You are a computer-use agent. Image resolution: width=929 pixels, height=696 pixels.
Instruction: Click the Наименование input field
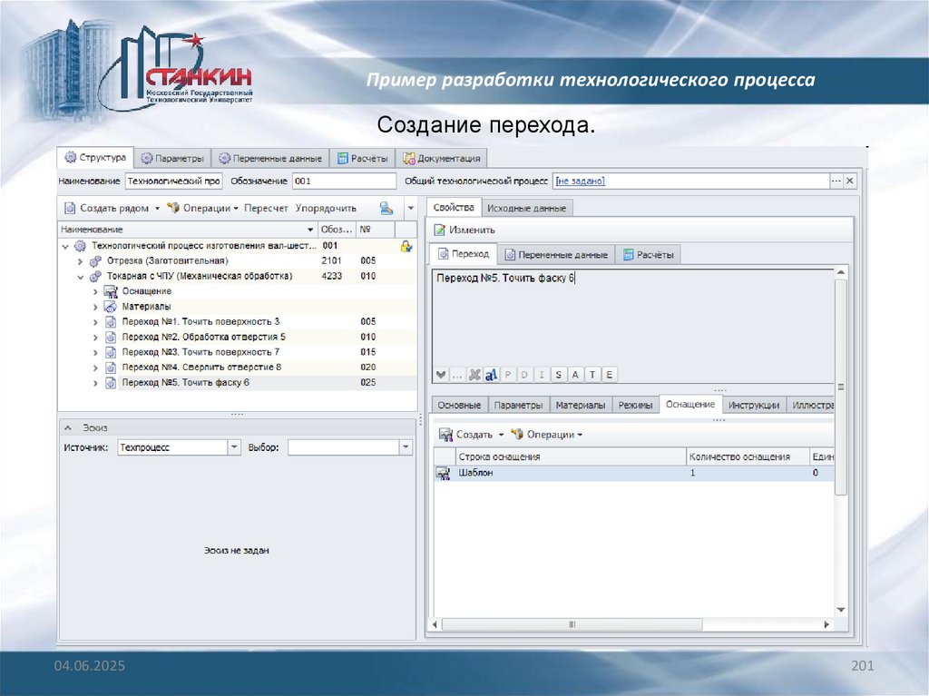(x=173, y=181)
